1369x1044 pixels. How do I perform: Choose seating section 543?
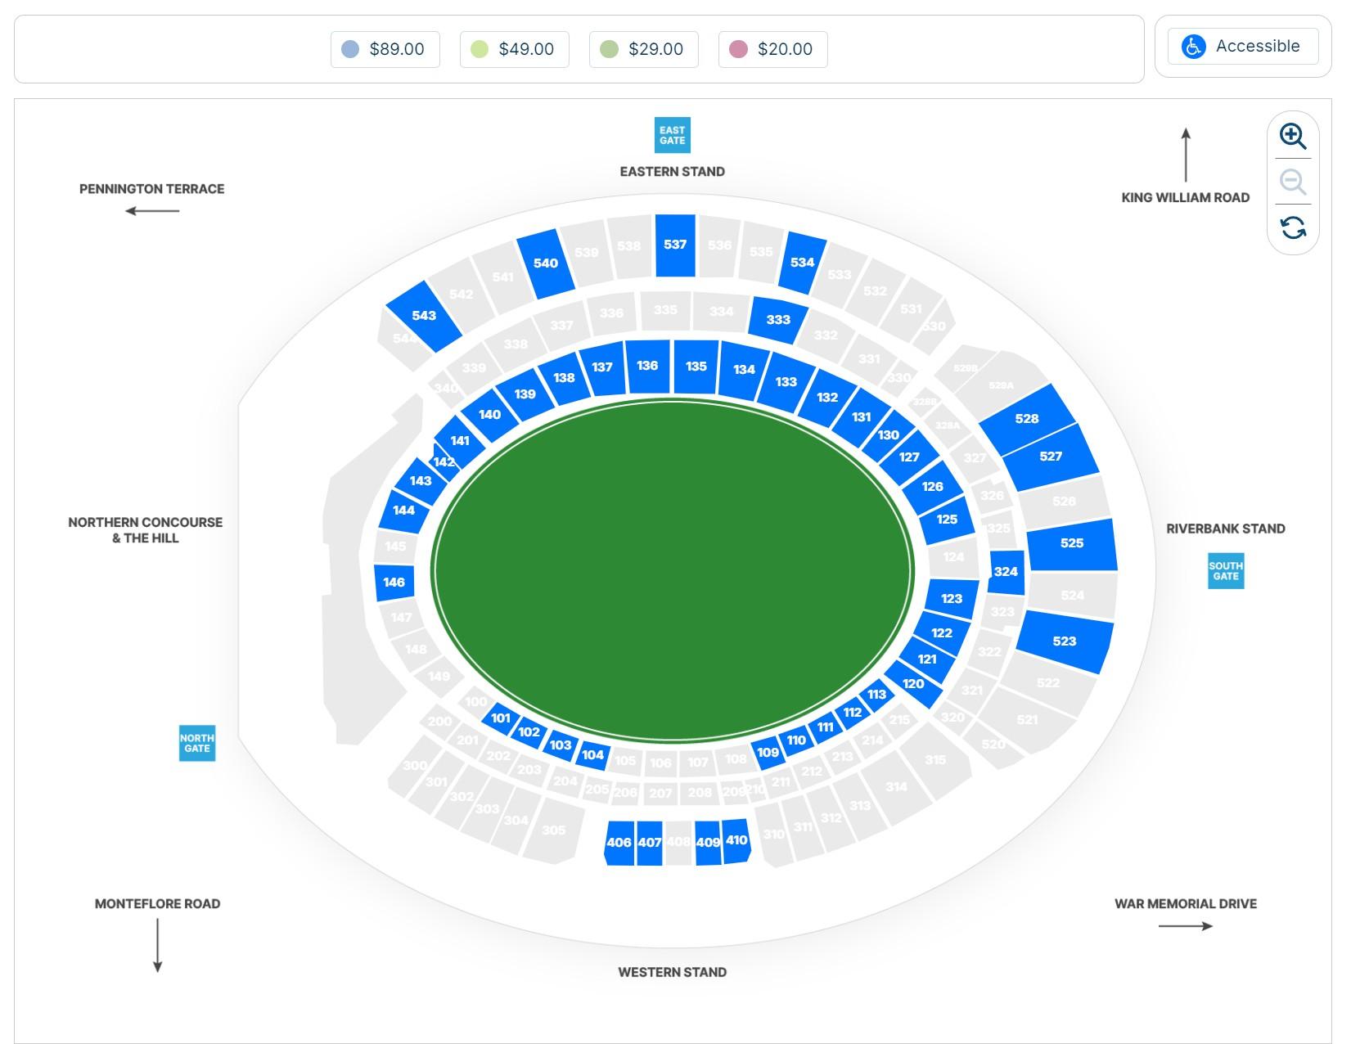424,316
